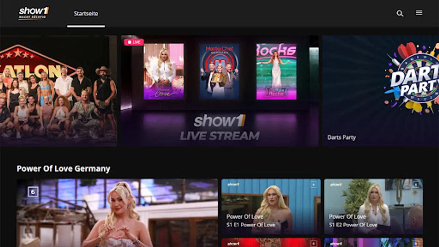Image resolution: width=439 pixels, height=247 pixels.
Task: Select the Startseite tab
Action: [86, 13]
